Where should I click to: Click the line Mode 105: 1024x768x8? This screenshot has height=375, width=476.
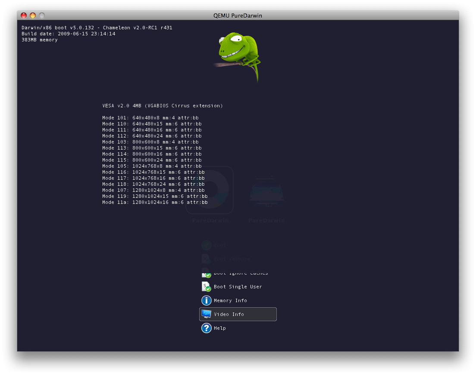pyautogui.click(x=152, y=166)
